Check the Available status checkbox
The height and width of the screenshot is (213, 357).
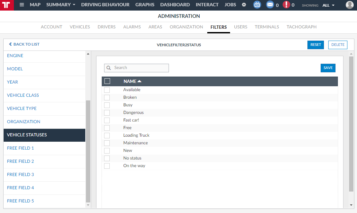tap(107, 90)
